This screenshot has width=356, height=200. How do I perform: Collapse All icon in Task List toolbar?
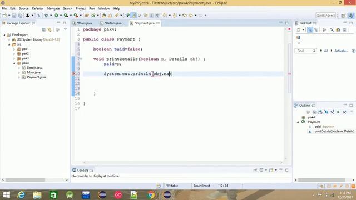tap(344, 29)
